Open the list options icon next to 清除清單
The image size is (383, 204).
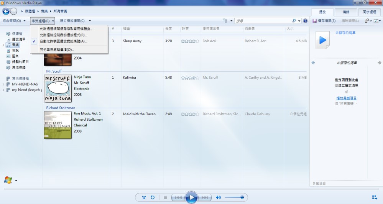[x=367, y=21]
